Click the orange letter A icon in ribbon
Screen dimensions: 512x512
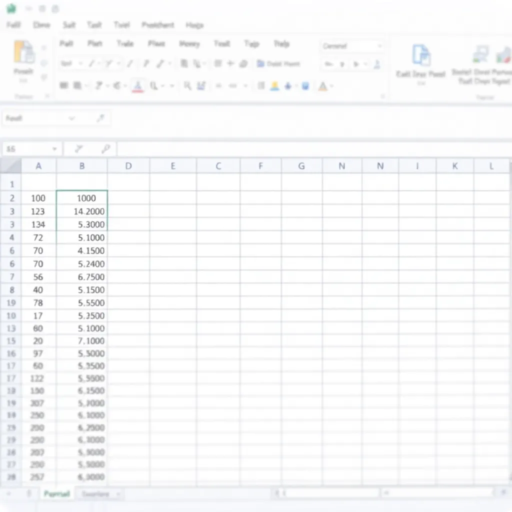coord(322,86)
